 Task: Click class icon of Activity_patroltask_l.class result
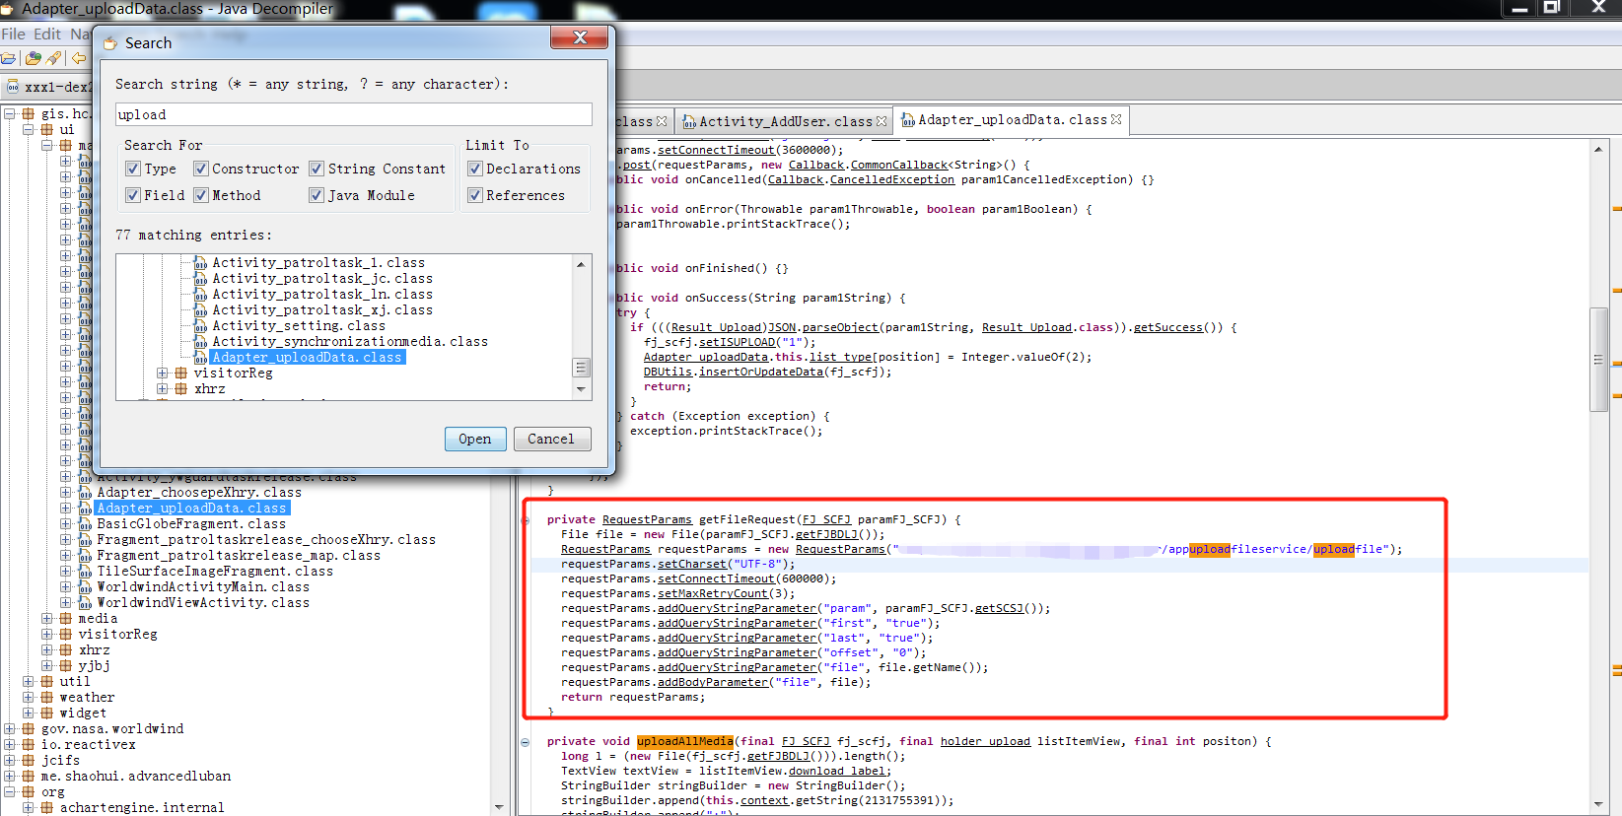(x=200, y=263)
